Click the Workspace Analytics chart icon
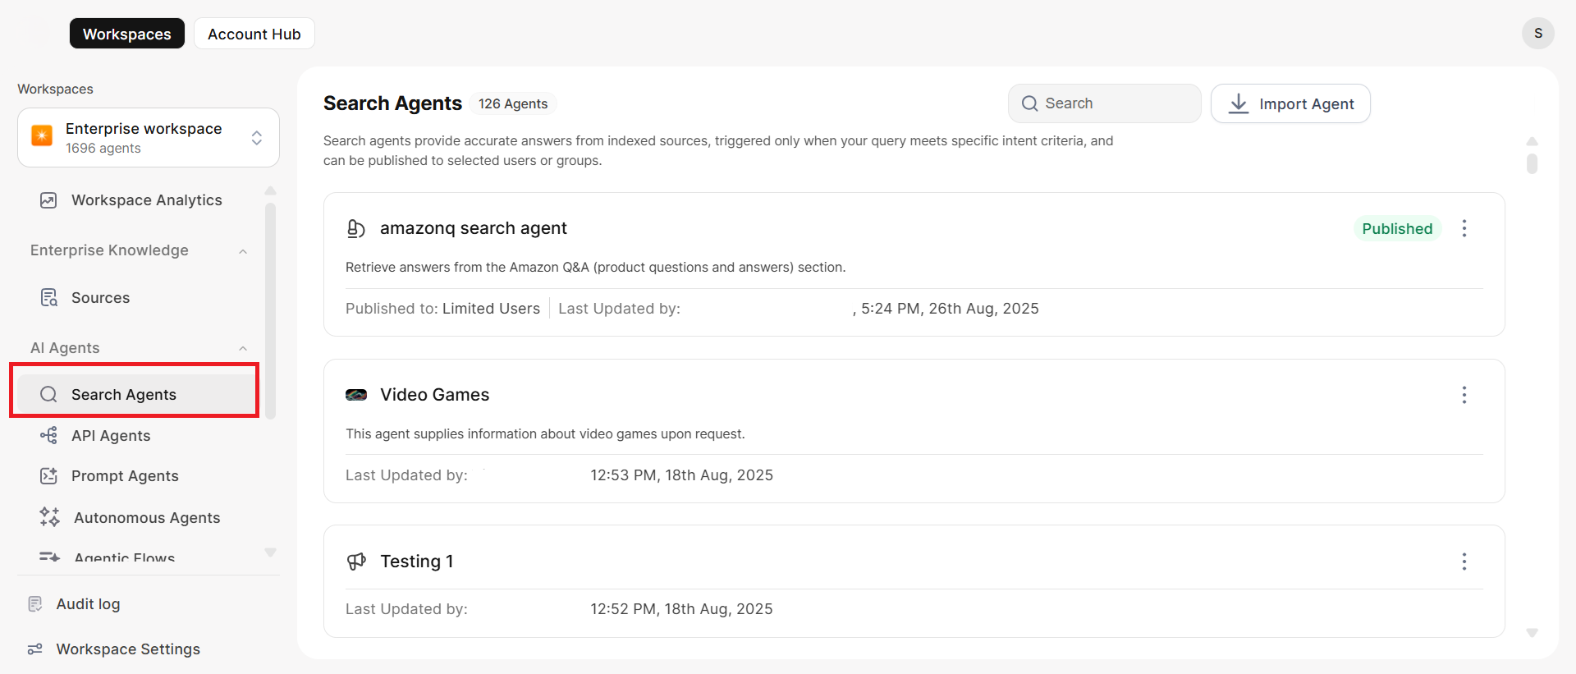The width and height of the screenshot is (1576, 674). [x=48, y=200]
